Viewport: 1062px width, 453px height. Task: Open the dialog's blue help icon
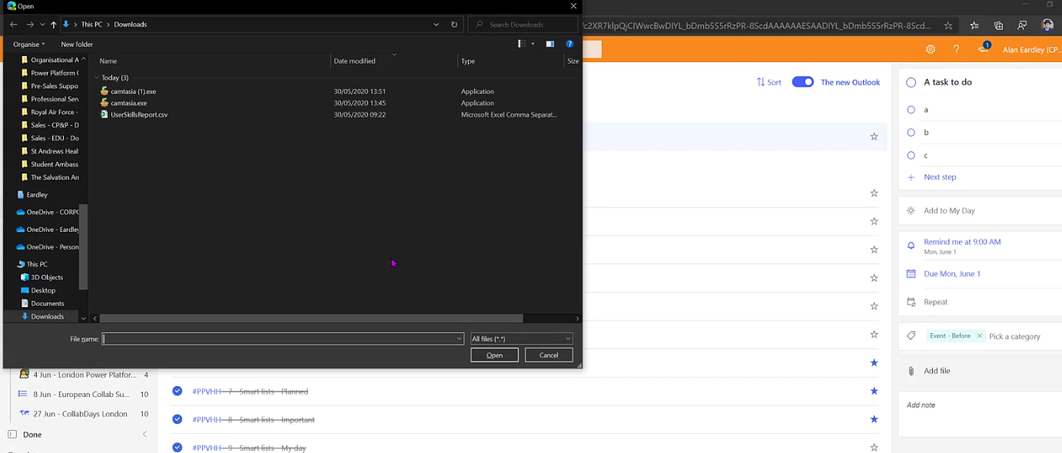click(569, 44)
